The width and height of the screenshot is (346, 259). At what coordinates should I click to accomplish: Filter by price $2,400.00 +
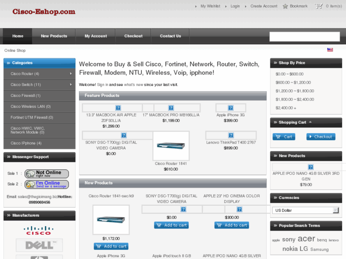pos(286,108)
